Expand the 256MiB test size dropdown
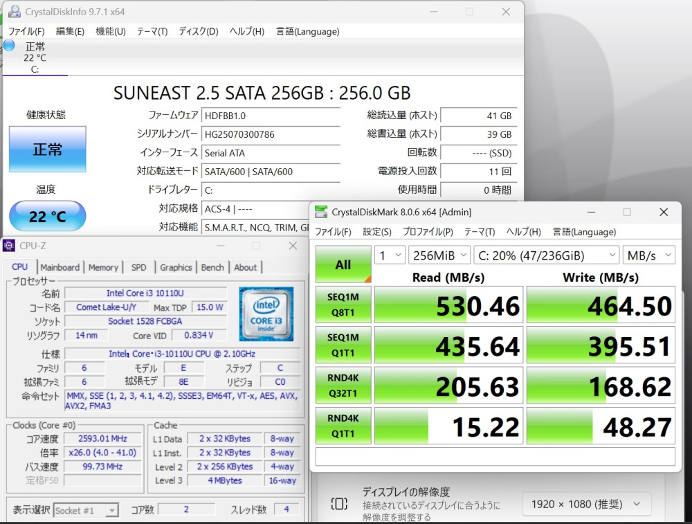The height and width of the screenshot is (524, 692). (439, 255)
